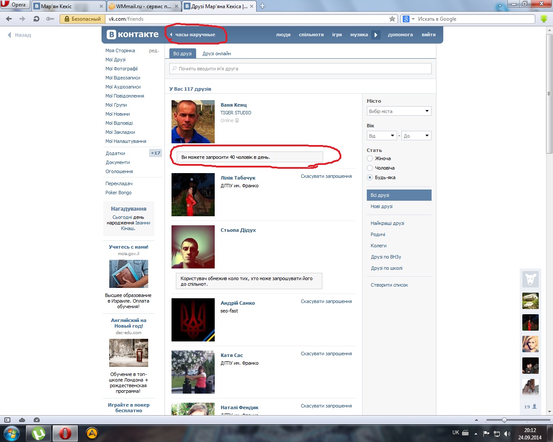Open Мої Фотографії in the left menu
Screen dimensions: 553x442
[x=121, y=69]
